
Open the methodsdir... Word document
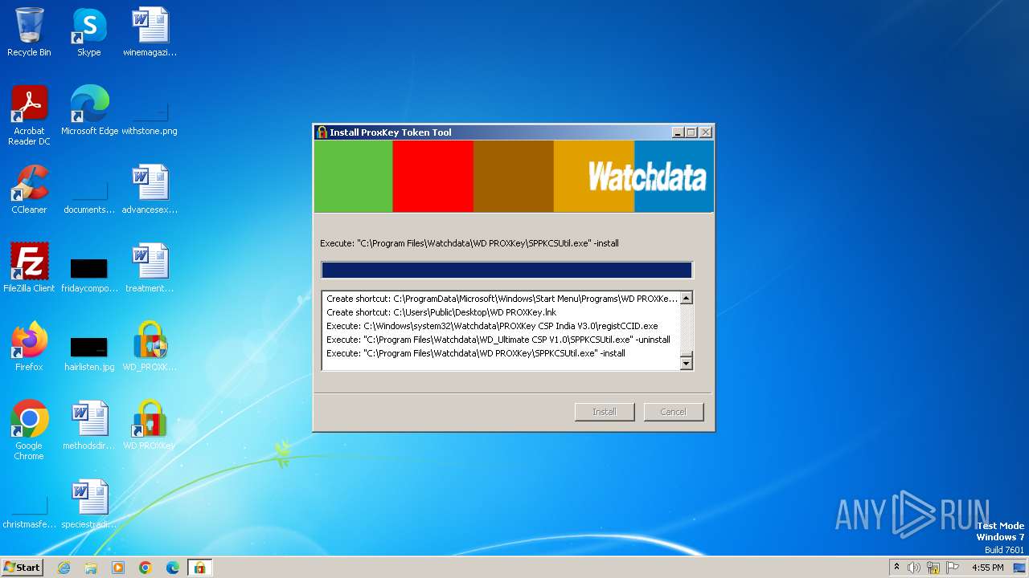[89, 425]
